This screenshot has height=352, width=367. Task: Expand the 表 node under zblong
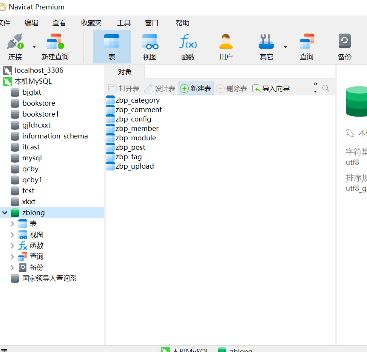click(12, 224)
